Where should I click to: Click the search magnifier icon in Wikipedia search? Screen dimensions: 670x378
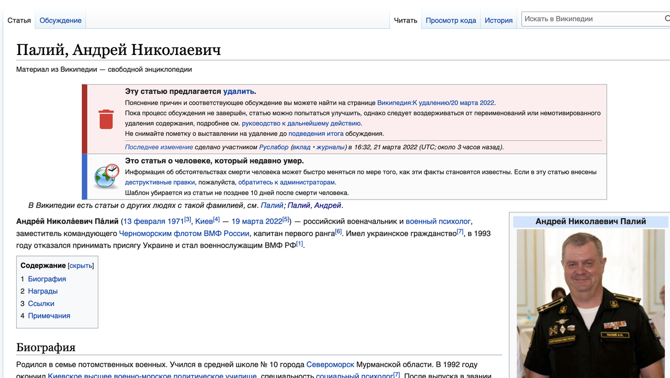pyautogui.click(x=667, y=19)
